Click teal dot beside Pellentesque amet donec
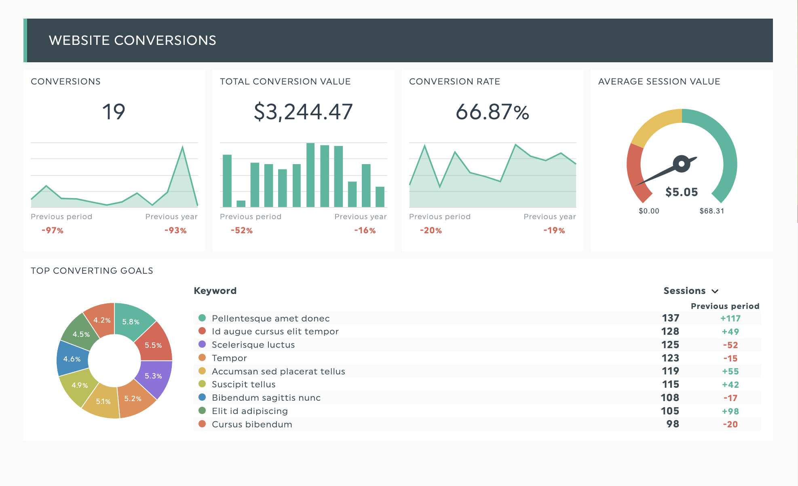Screen dimensions: 798x486 202,318
